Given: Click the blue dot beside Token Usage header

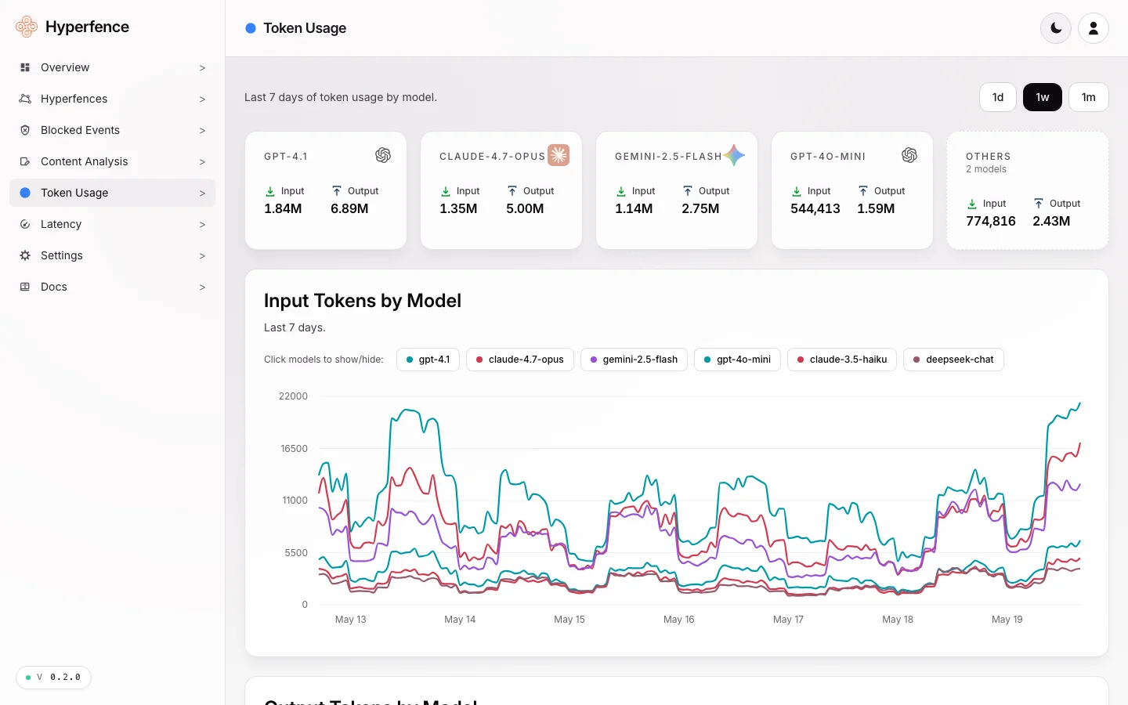Looking at the screenshot, I should [x=251, y=28].
